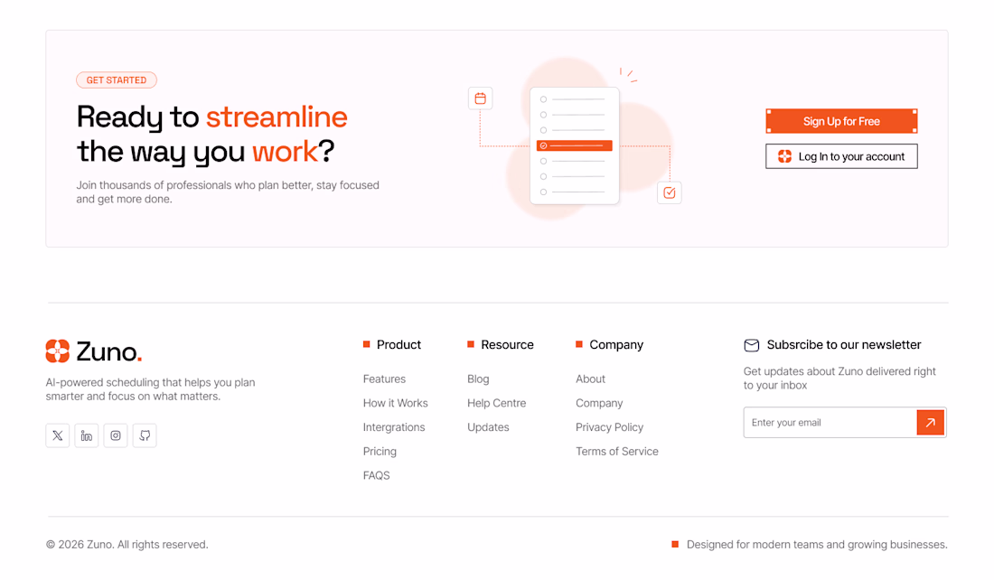Click the Resource column heading
The width and height of the screenshot is (994, 580).
[x=507, y=345]
